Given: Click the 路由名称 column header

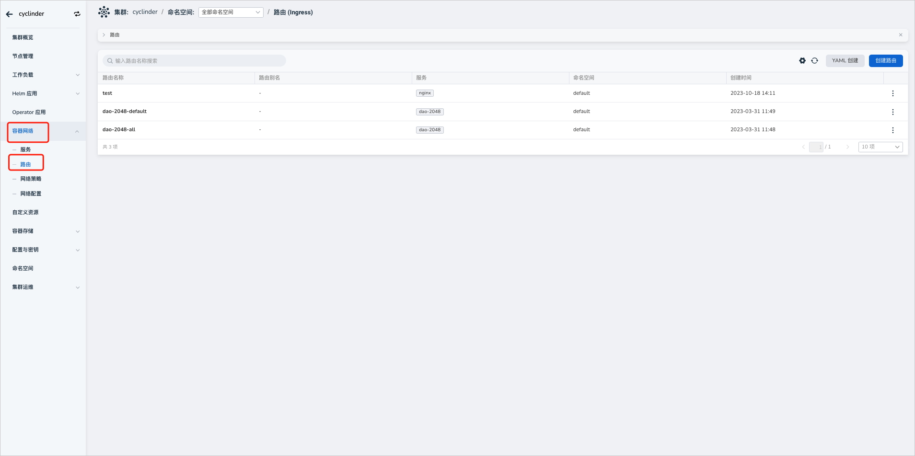Looking at the screenshot, I should (113, 78).
